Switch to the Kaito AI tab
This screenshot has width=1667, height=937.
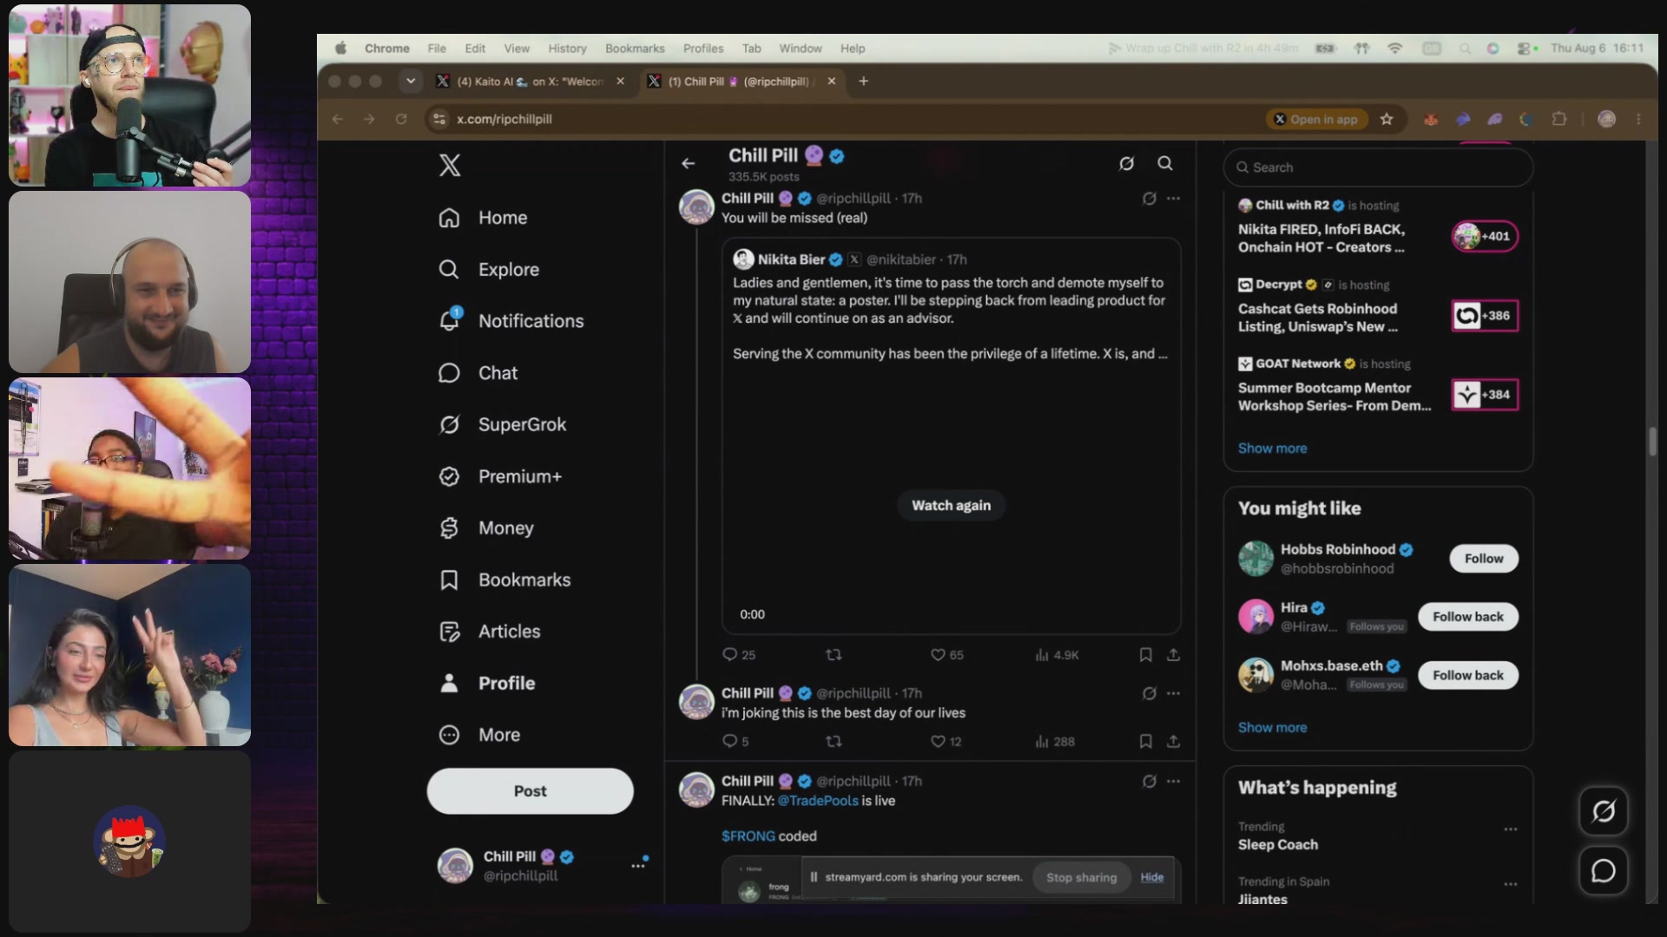point(530,82)
